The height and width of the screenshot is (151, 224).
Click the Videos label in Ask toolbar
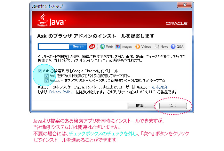point(146,47)
